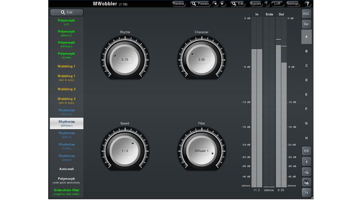Go to next preset arrow
Screen dimensions: 363x216
pos(222,4)
